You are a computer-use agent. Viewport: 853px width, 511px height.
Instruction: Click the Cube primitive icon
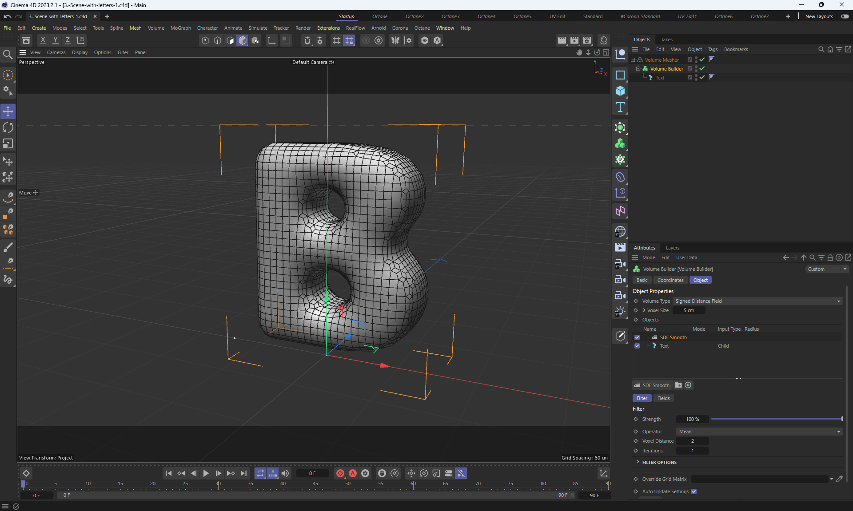(620, 91)
